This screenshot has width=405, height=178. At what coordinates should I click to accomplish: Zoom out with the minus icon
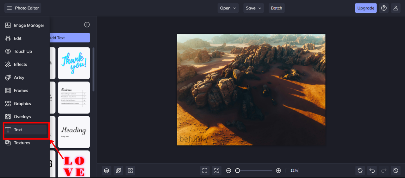[x=228, y=171]
